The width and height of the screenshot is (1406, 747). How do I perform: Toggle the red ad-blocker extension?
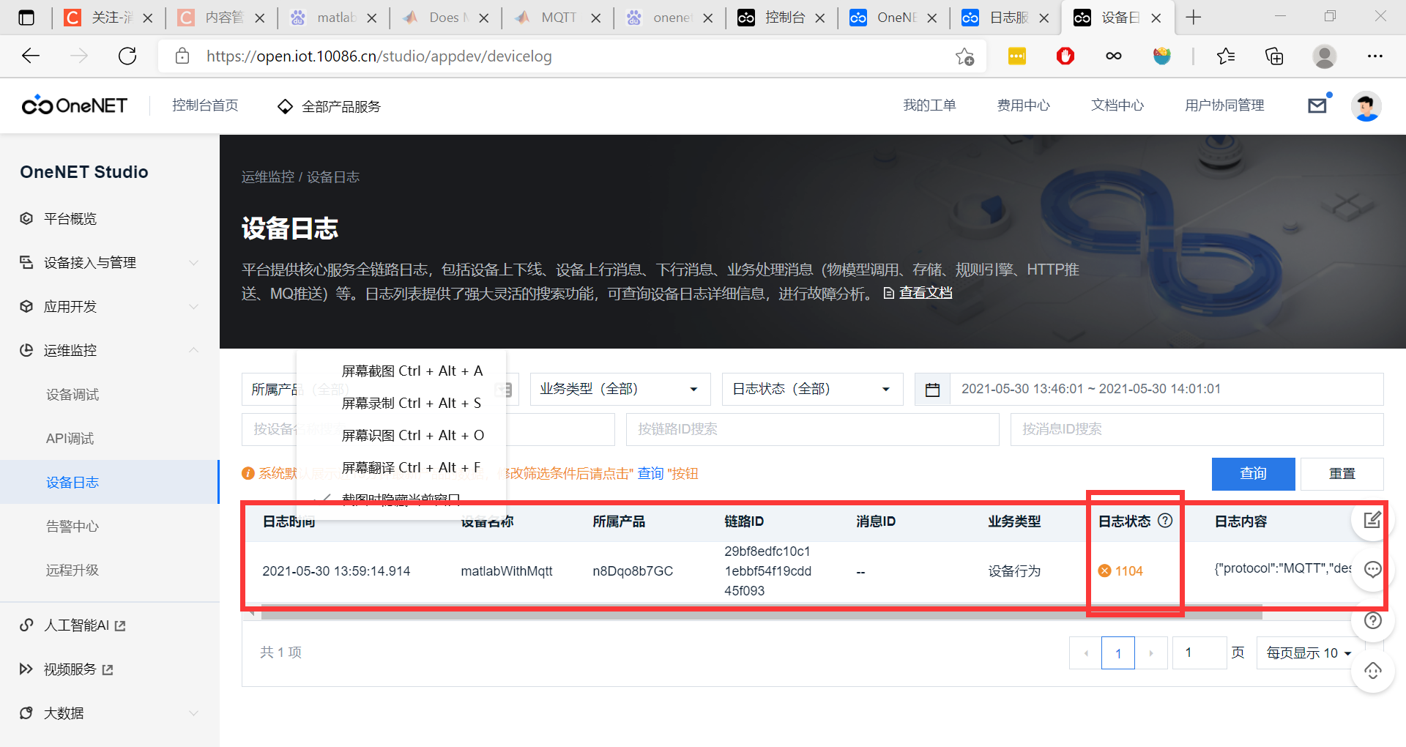[1065, 56]
